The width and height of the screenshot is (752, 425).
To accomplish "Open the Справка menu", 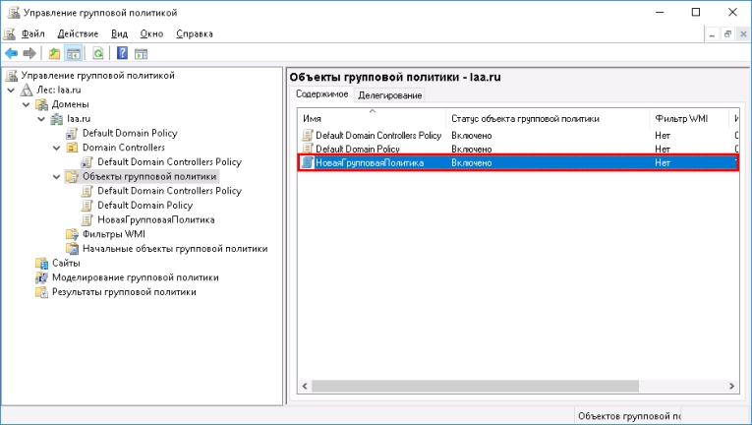I will coord(194,33).
